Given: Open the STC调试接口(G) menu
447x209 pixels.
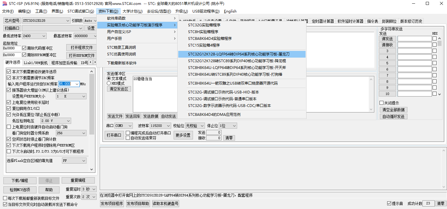Looking at the screenshot, I should click(81, 11).
